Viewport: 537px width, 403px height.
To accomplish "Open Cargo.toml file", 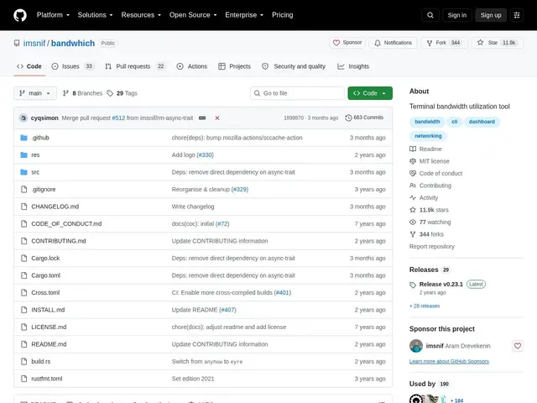I will (45, 275).
